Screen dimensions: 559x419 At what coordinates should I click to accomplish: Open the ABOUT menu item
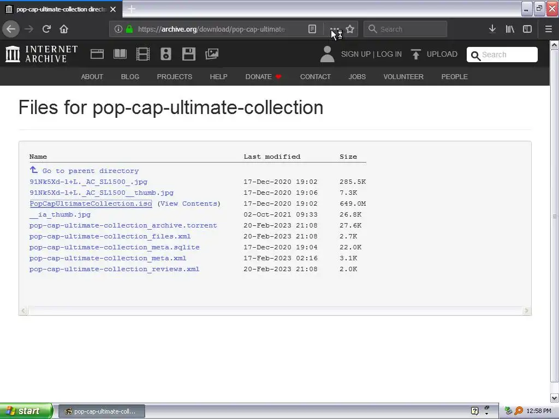(x=92, y=76)
